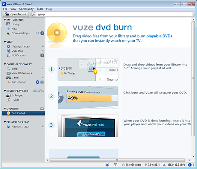
Task: Open the In Progress device icon
Action: pos(8,95)
